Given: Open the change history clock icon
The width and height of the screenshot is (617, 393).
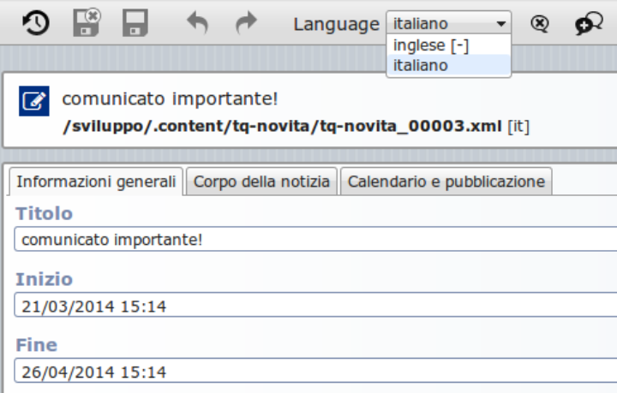Looking at the screenshot, I should pos(35,23).
